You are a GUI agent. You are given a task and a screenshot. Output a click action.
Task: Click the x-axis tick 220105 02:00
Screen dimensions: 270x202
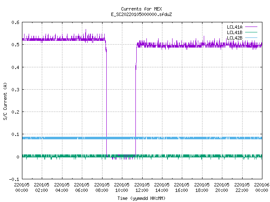[x=42, y=187]
